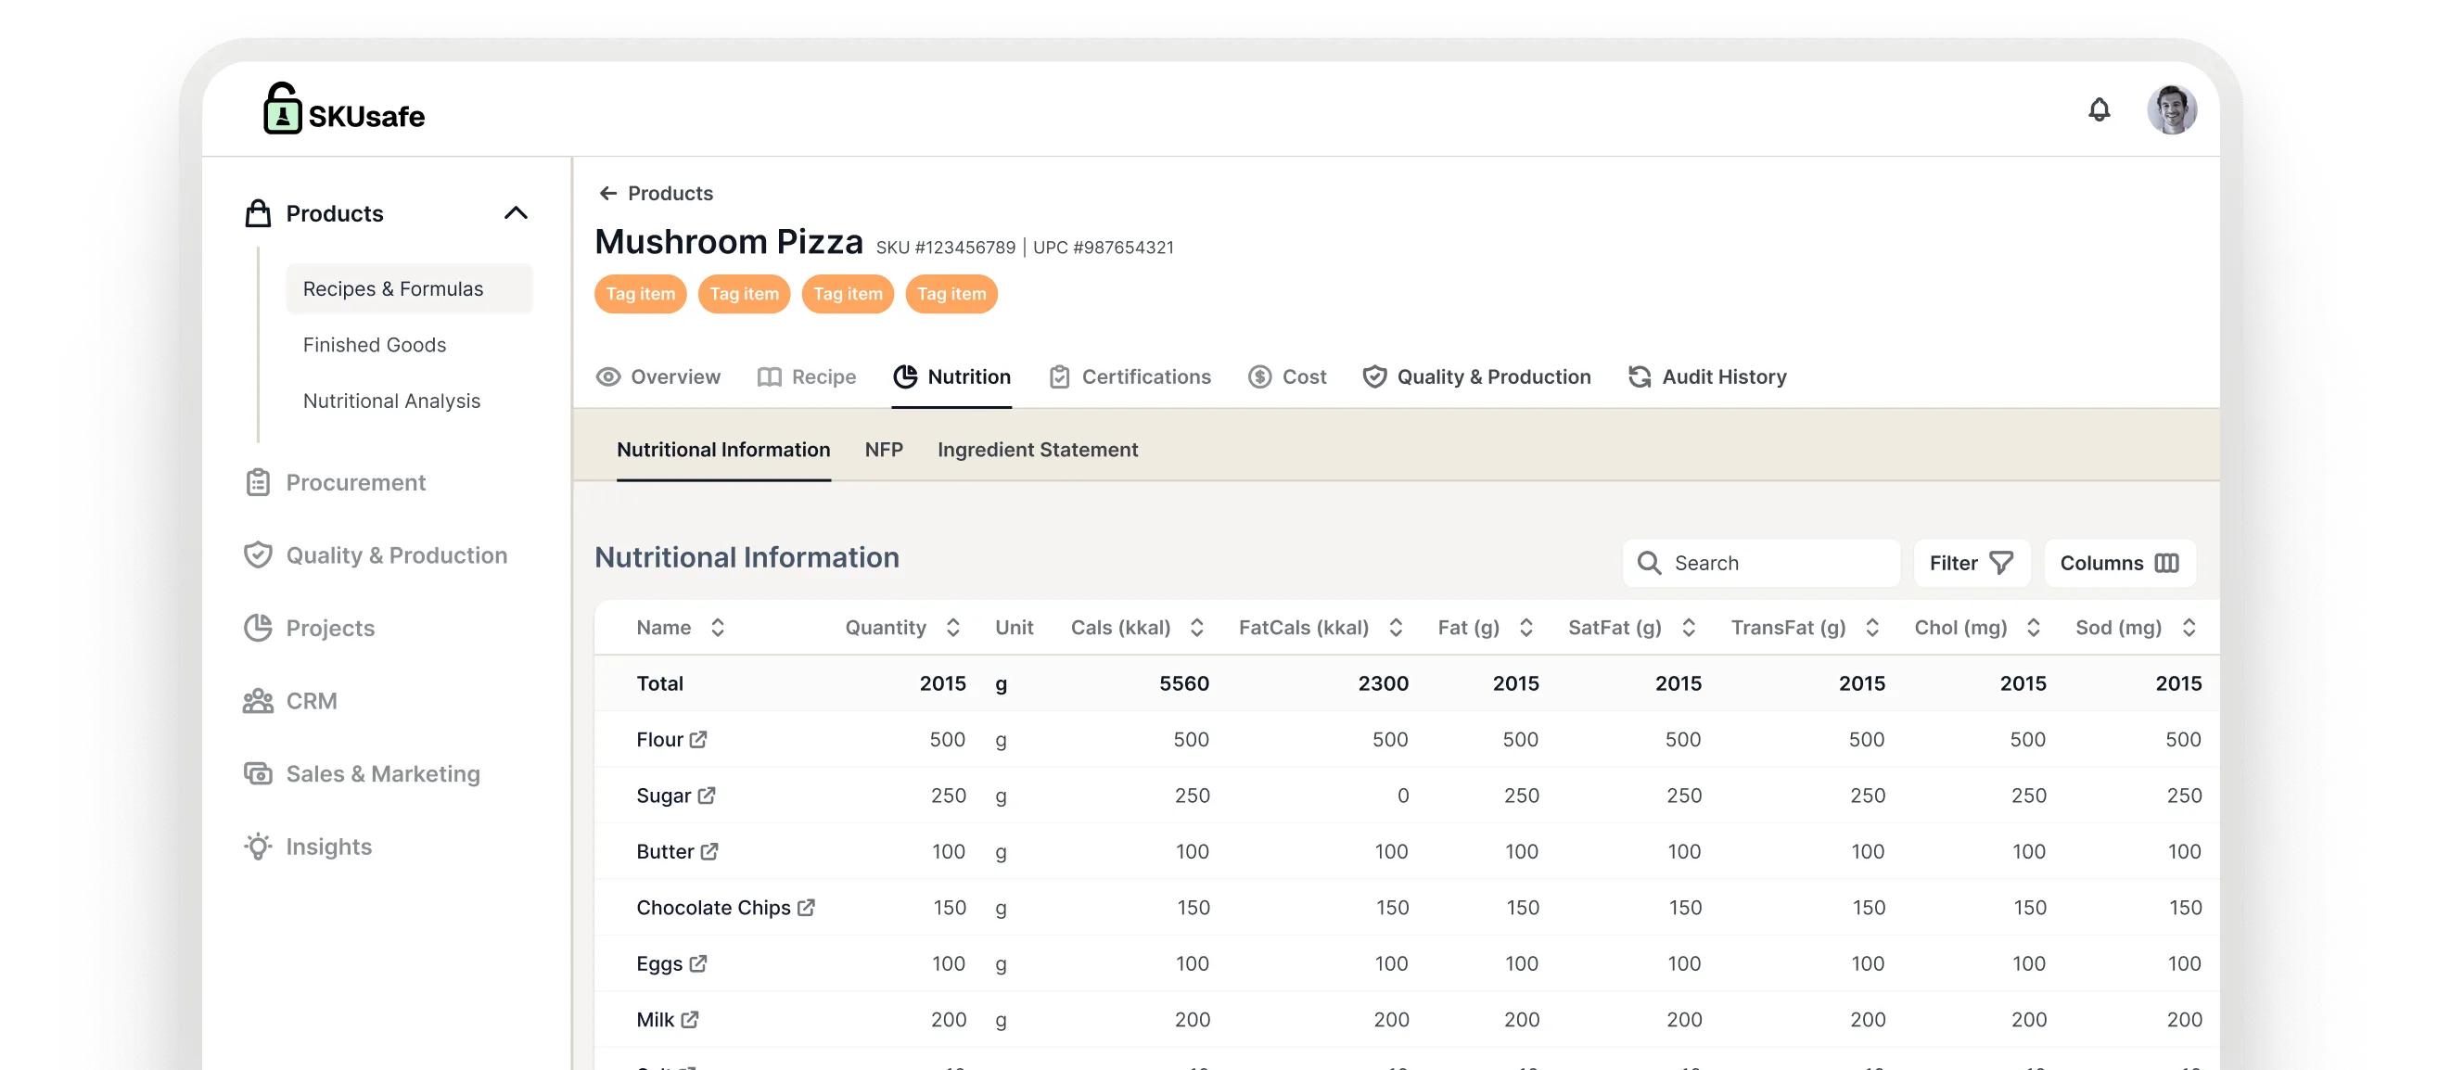2438x1070 pixels.
Task: Click the fourth Tag item chip
Action: (951, 293)
